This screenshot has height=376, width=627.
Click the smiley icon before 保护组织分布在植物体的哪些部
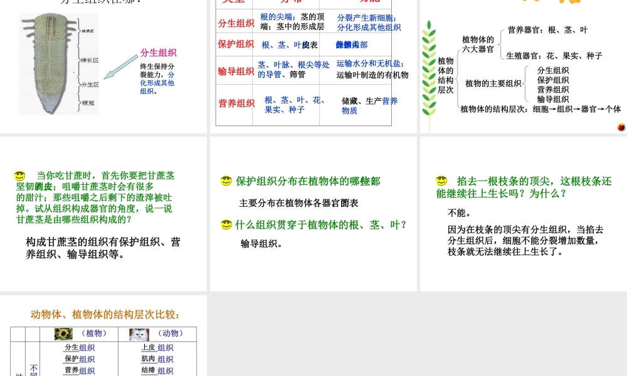tap(226, 180)
